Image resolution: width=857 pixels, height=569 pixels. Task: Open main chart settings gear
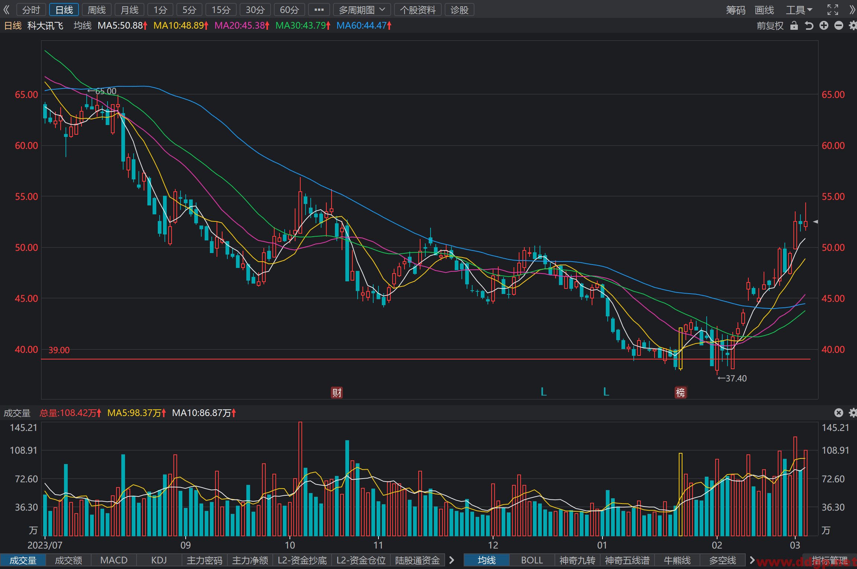pyautogui.click(x=853, y=25)
